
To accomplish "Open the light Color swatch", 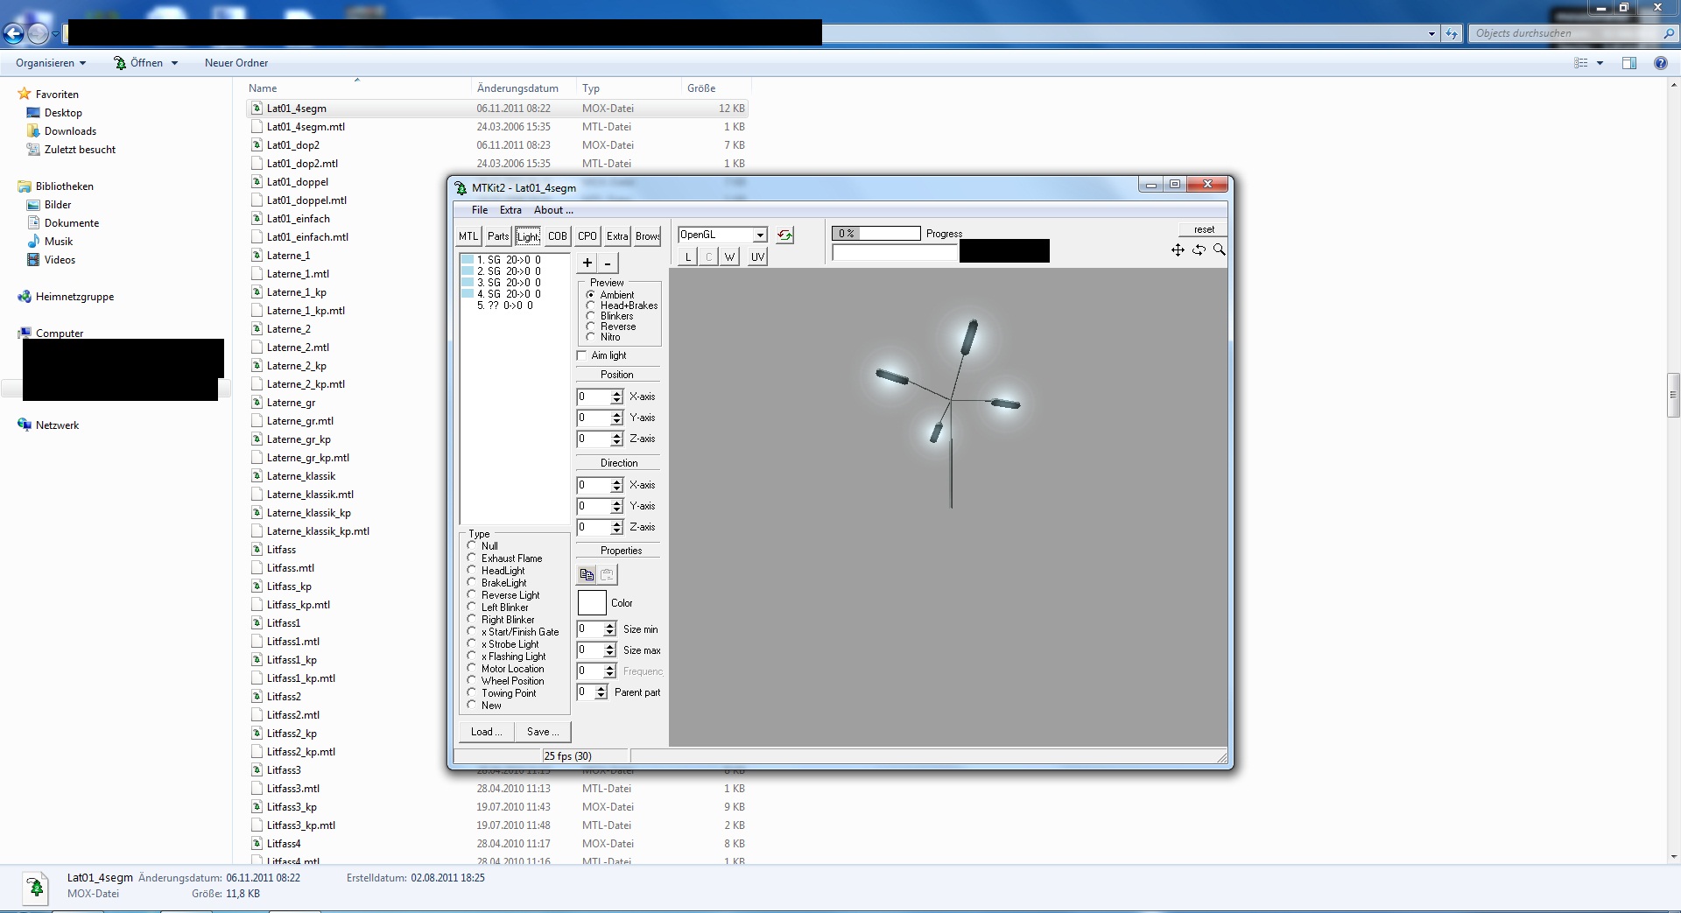I will (x=592, y=603).
